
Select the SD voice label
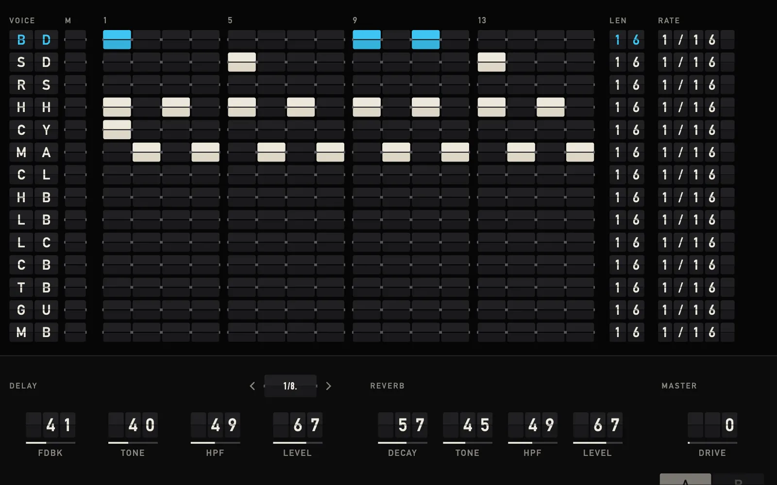click(34, 62)
